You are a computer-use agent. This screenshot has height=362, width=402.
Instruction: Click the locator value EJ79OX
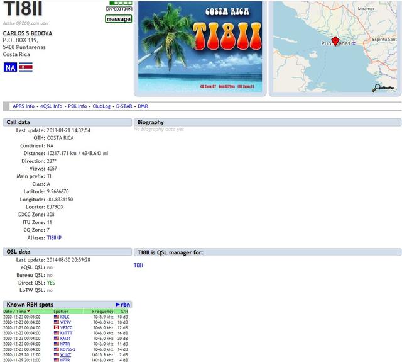[55, 207]
